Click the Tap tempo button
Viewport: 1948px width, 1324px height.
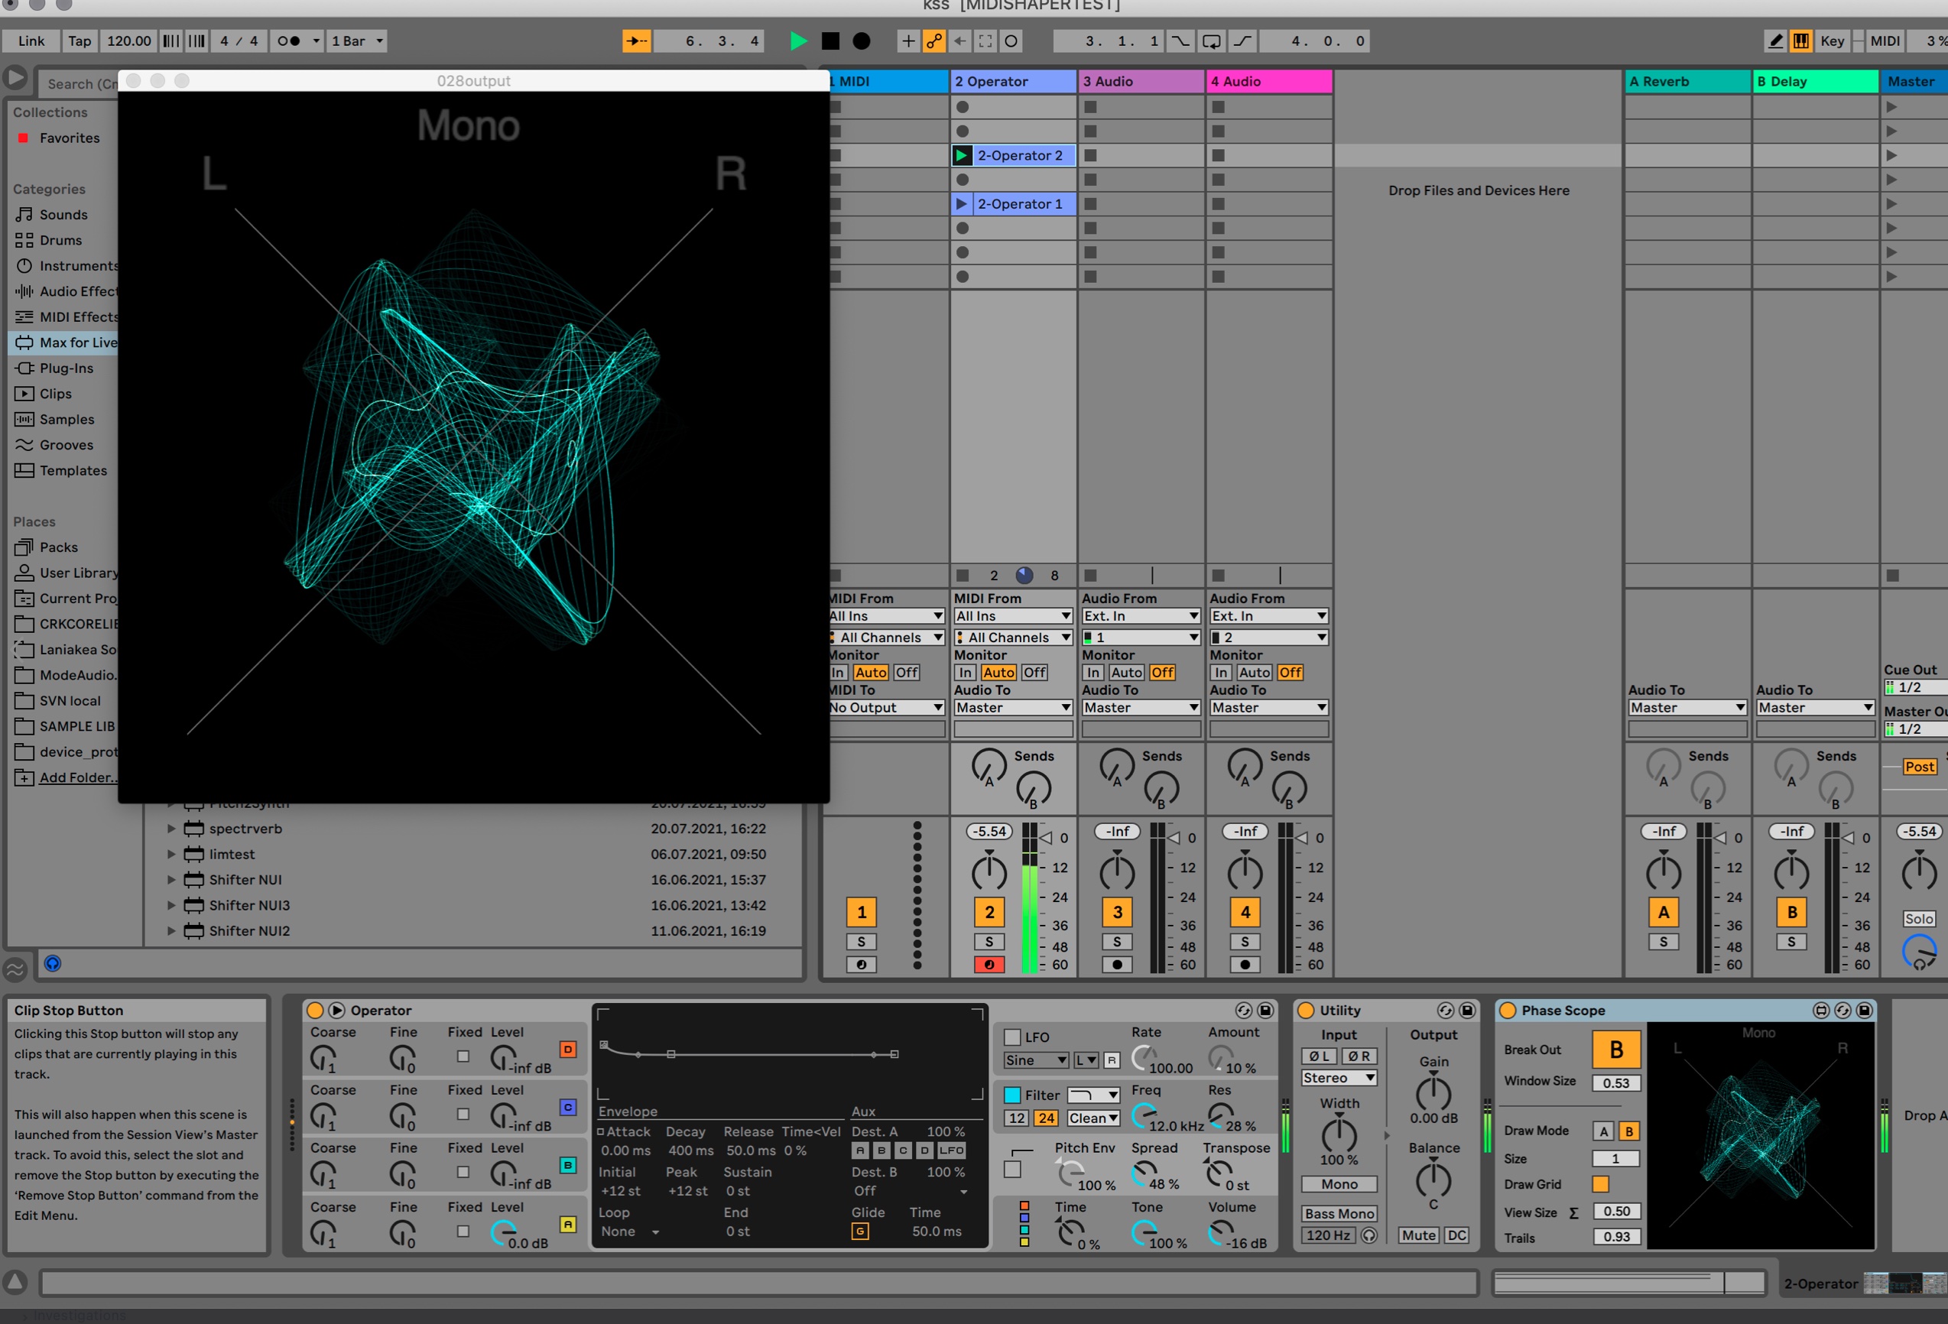point(80,41)
